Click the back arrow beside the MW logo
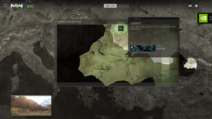Screen dimensions: 212x119 click(6, 6)
